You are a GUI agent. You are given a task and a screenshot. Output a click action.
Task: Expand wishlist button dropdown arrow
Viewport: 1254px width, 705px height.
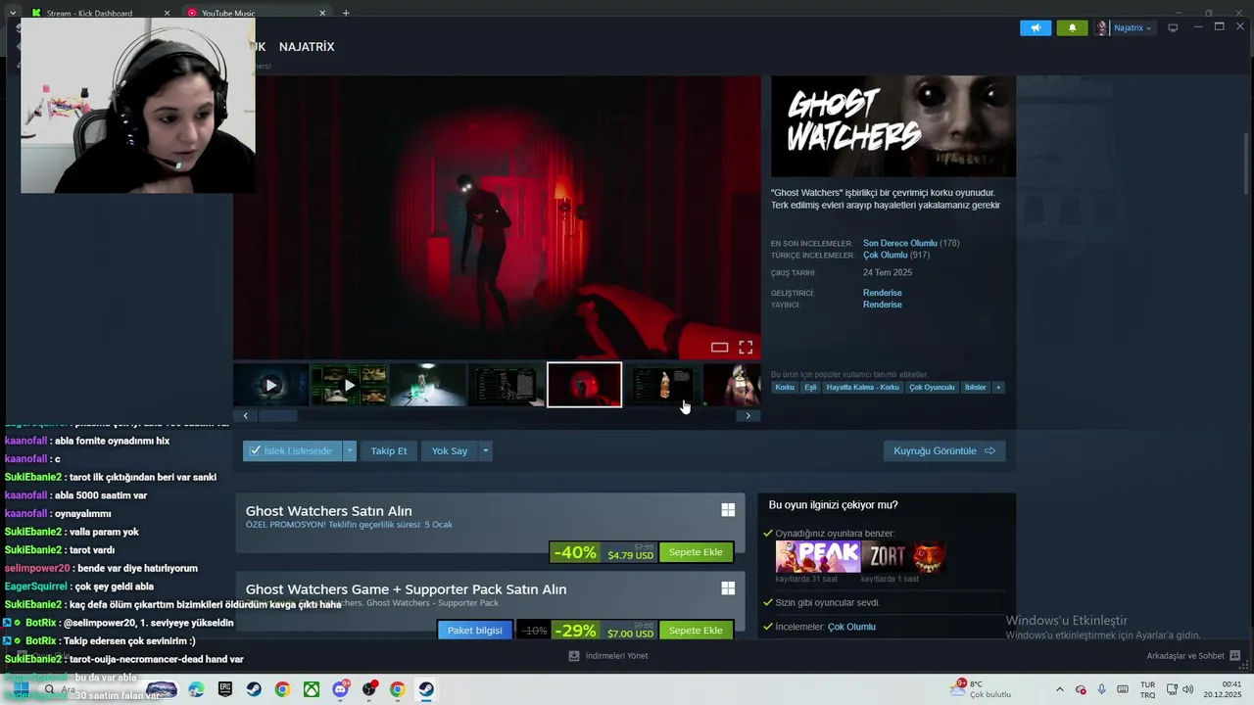[x=350, y=451]
